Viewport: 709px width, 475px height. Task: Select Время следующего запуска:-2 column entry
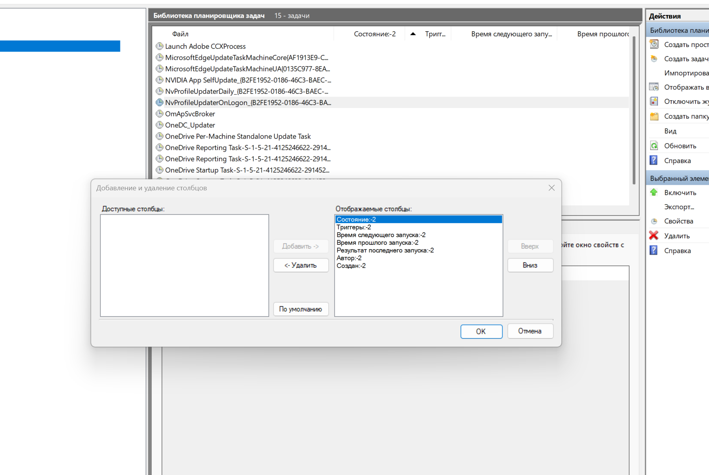point(418,235)
